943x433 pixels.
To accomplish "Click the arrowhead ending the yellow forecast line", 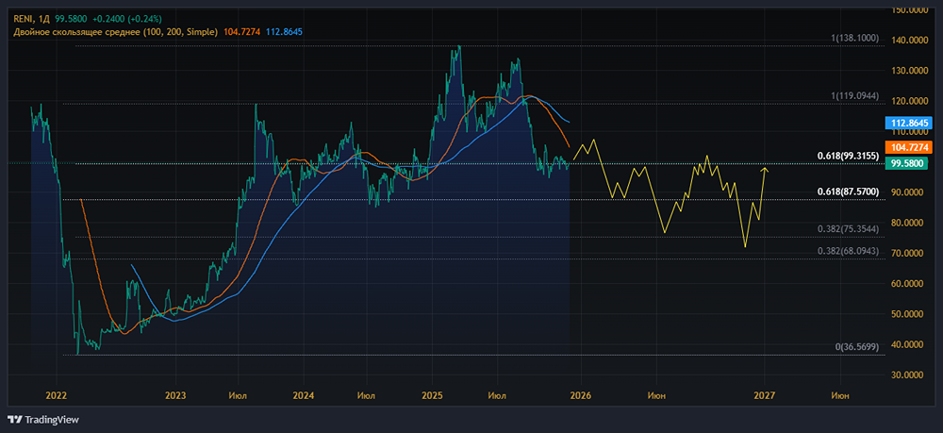I will click(x=765, y=170).
